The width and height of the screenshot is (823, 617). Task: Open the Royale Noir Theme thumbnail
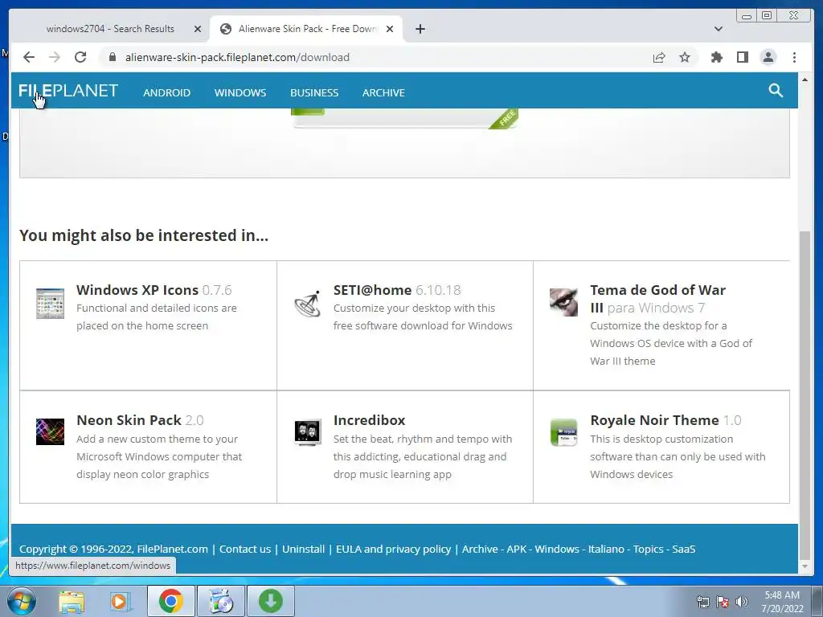click(x=563, y=432)
